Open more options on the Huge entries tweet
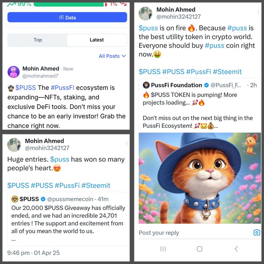 pos(127,144)
